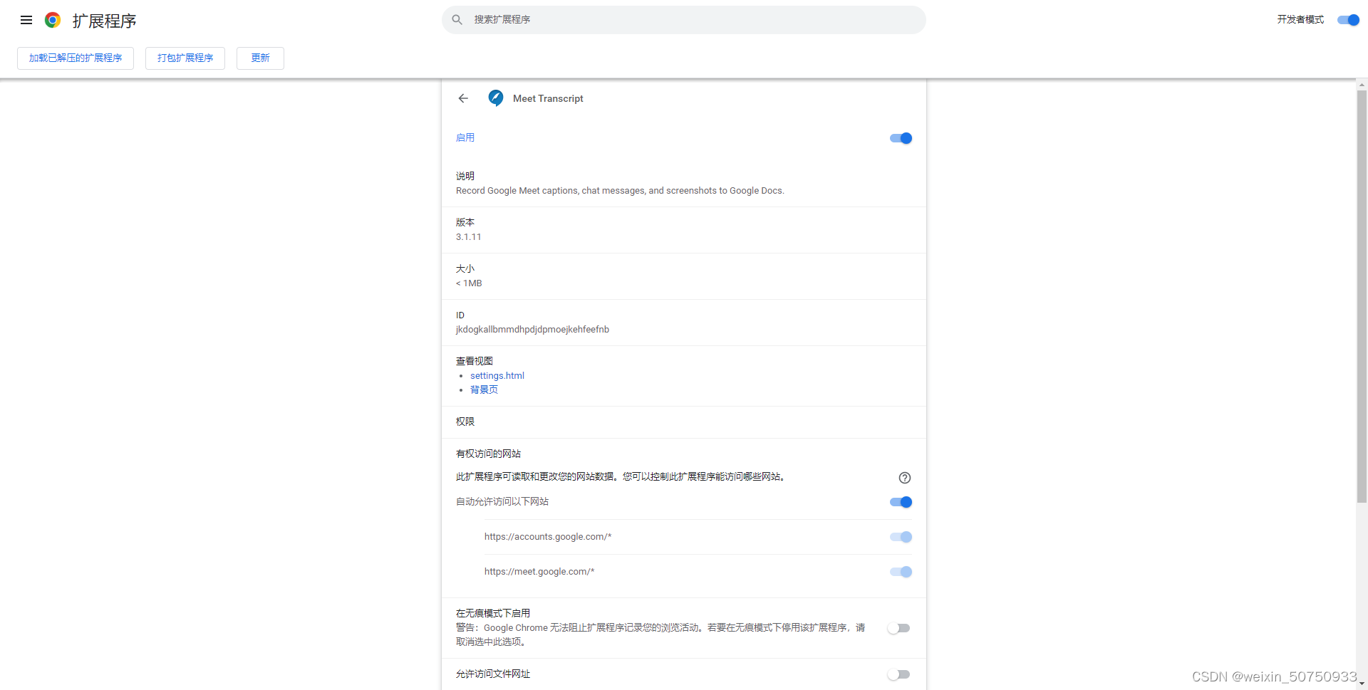Click the page vertical scrollbar
Screen dimensions: 1368x690
coord(1362,296)
